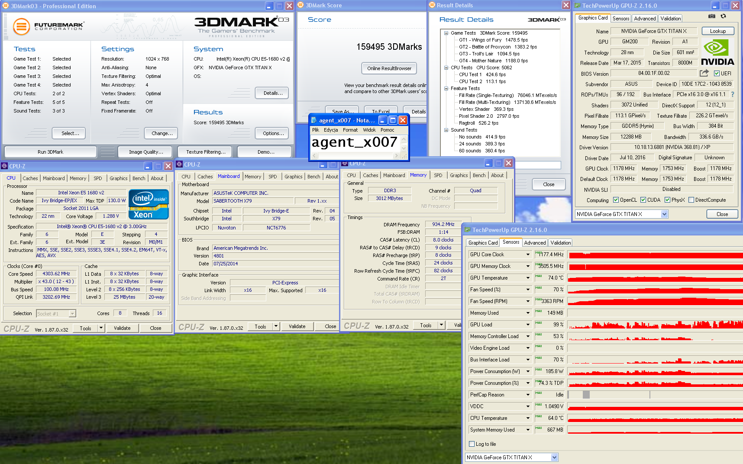Collapse the CPU Tests tree node
This screenshot has width=743, height=464.
pyautogui.click(x=446, y=68)
